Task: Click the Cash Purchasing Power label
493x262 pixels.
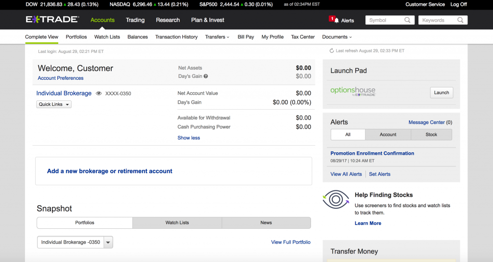Action: click(204, 127)
